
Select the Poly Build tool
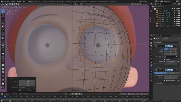tap(3, 65)
